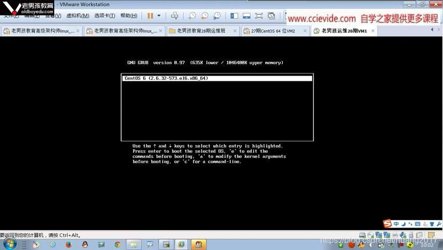
Task: Close the 老男孩教育28期运维班 tab
Action: (235, 31)
